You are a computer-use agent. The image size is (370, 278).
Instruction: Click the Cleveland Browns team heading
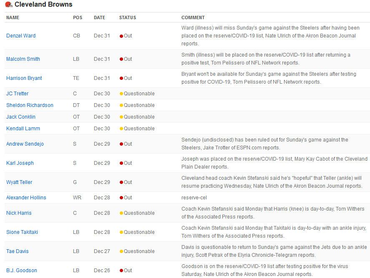[43, 5]
